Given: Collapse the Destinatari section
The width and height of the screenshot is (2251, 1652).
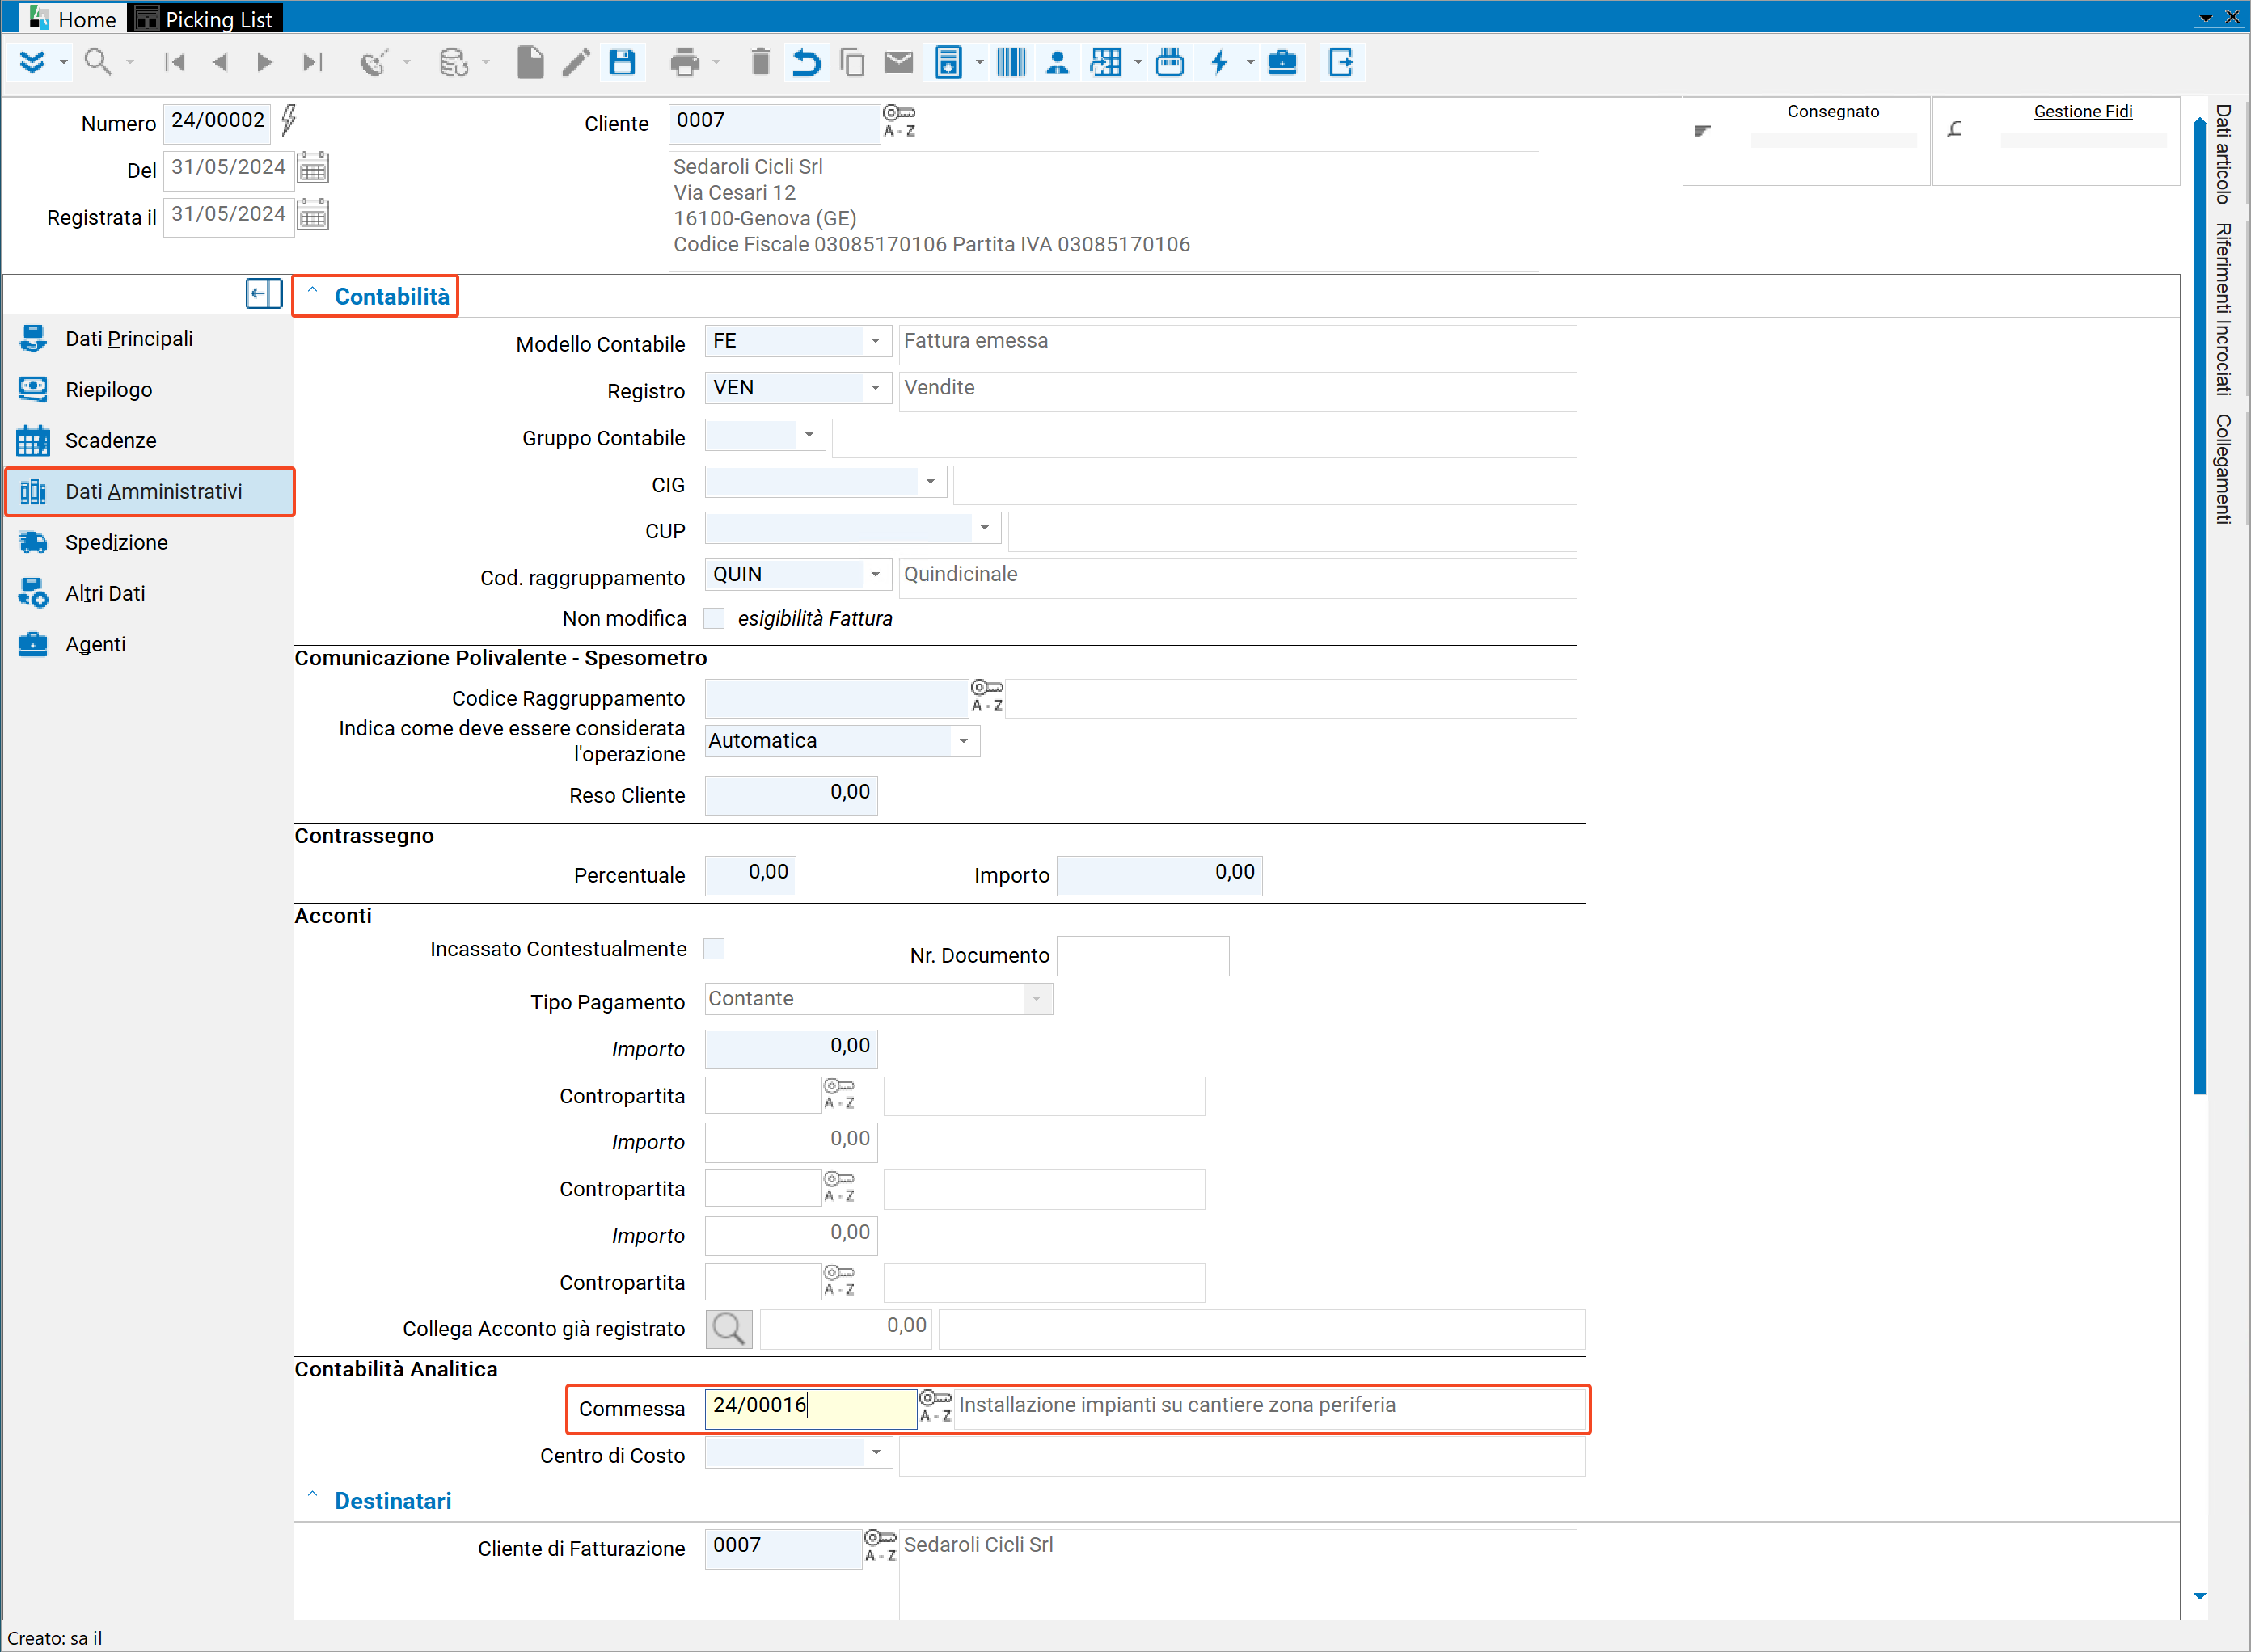Looking at the screenshot, I should click(312, 1497).
